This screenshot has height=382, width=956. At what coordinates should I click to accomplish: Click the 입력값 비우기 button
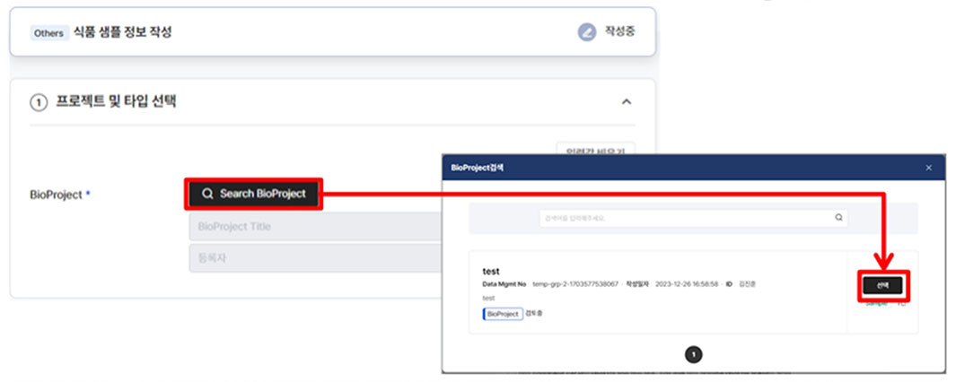click(595, 149)
